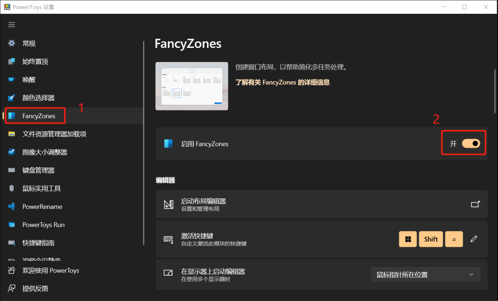This screenshot has width=498, height=301.
Task: Click the 键盘管理器 keyboard icon
Action: point(12,170)
